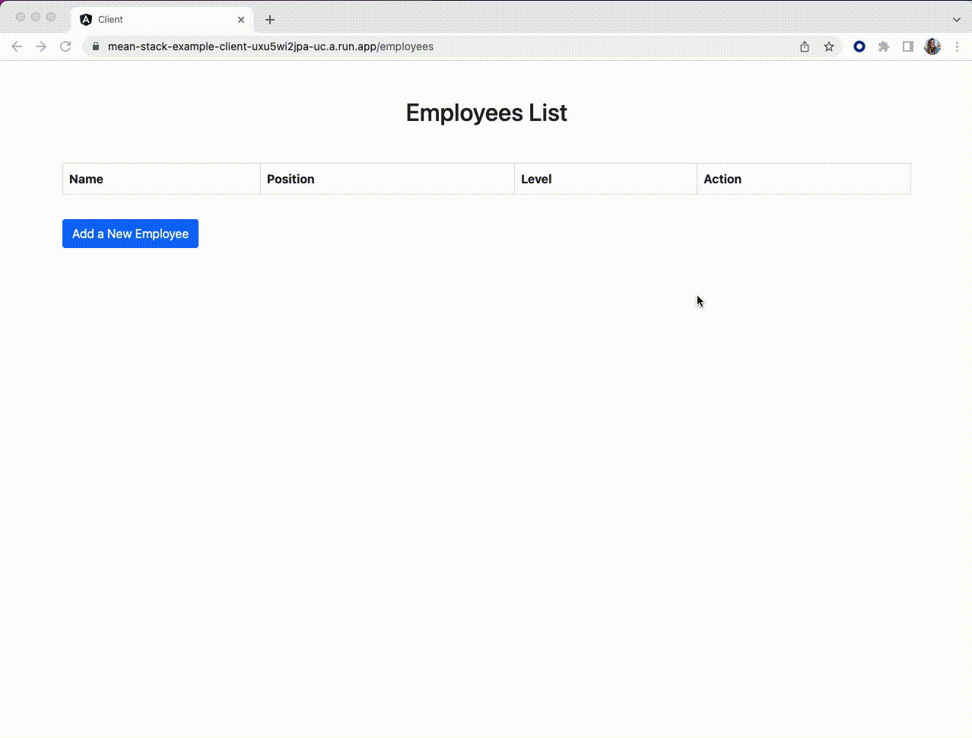972x738 pixels.
Task: Bookmark this page with the star icon
Action: pyautogui.click(x=829, y=46)
